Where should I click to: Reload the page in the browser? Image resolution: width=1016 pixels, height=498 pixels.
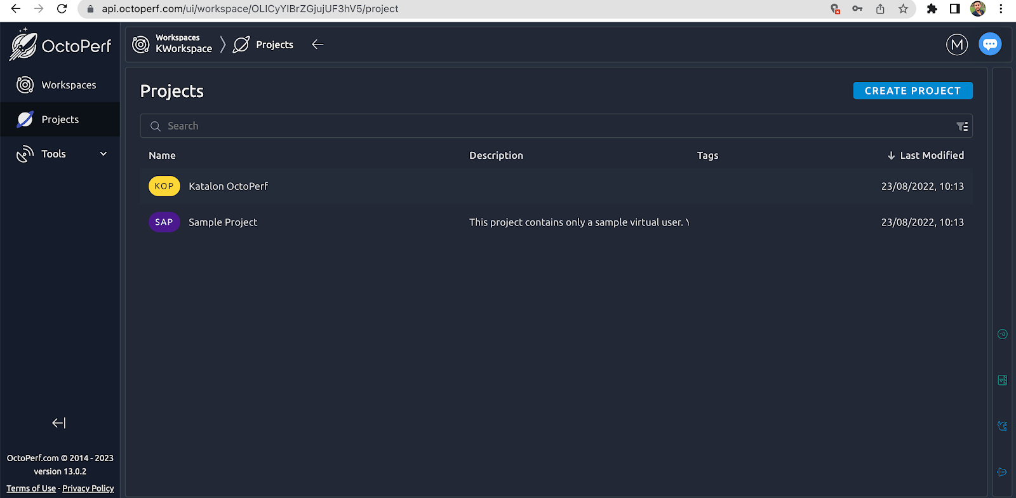click(x=62, y=9)
